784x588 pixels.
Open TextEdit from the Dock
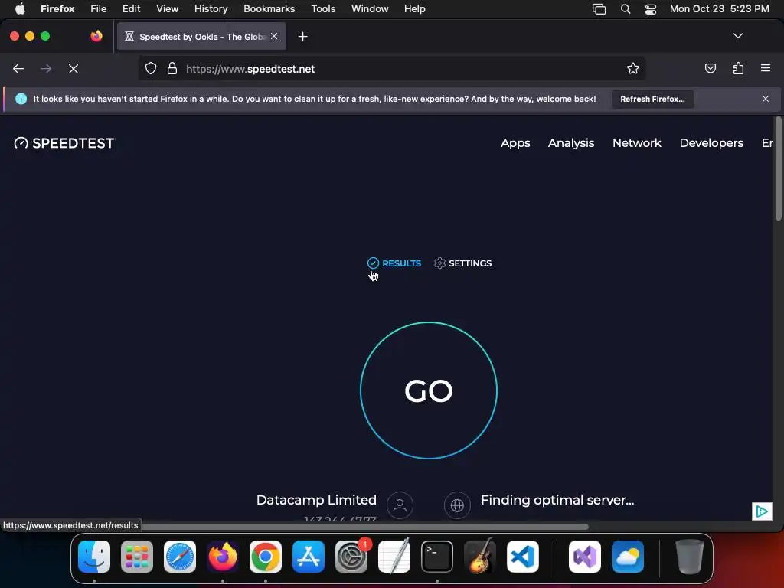[x=394, y=557]
